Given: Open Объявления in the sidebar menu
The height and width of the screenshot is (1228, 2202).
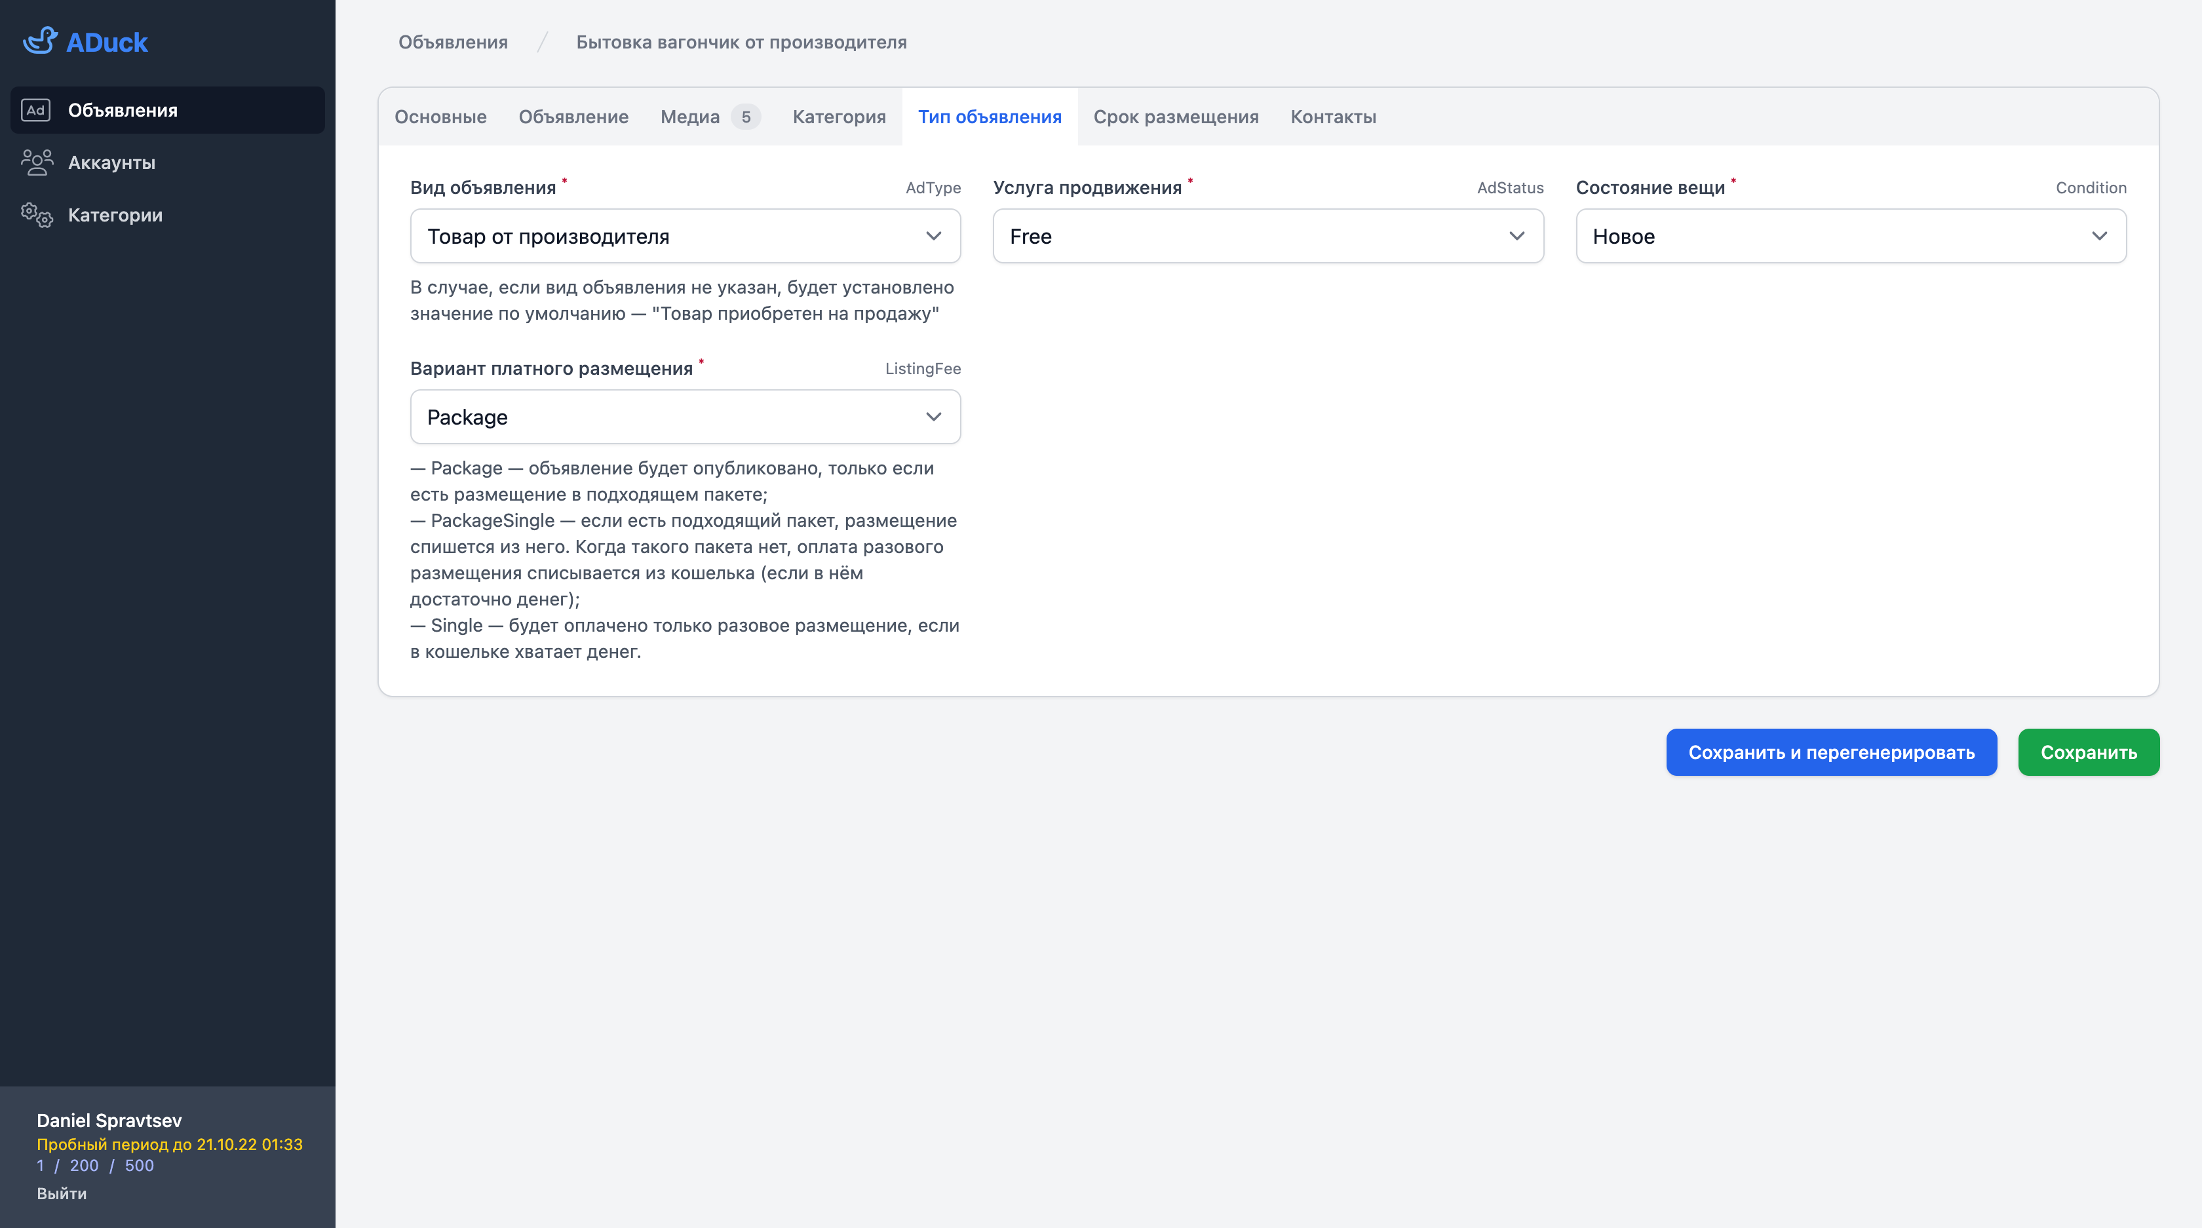Looking at the screenshot, I should 124,109.
